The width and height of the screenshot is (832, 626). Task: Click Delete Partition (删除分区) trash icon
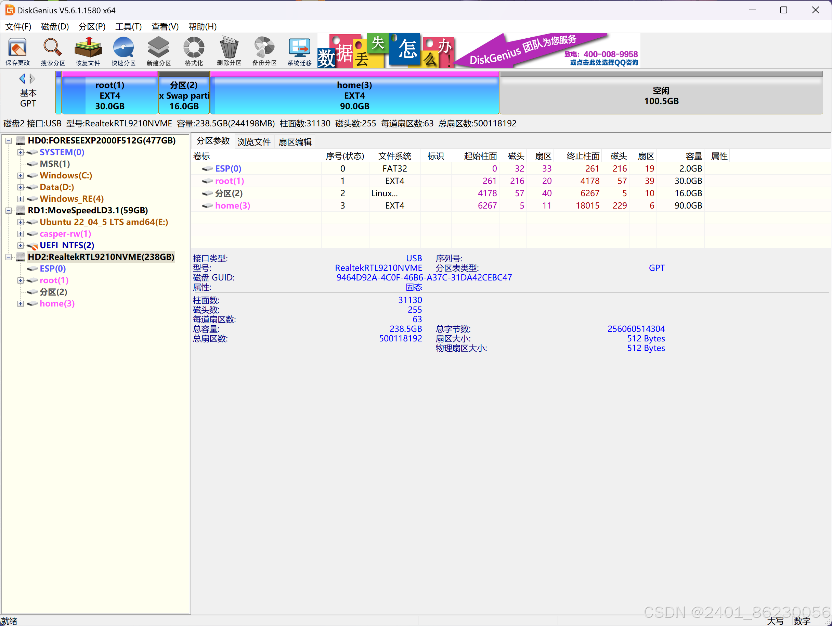229,52
